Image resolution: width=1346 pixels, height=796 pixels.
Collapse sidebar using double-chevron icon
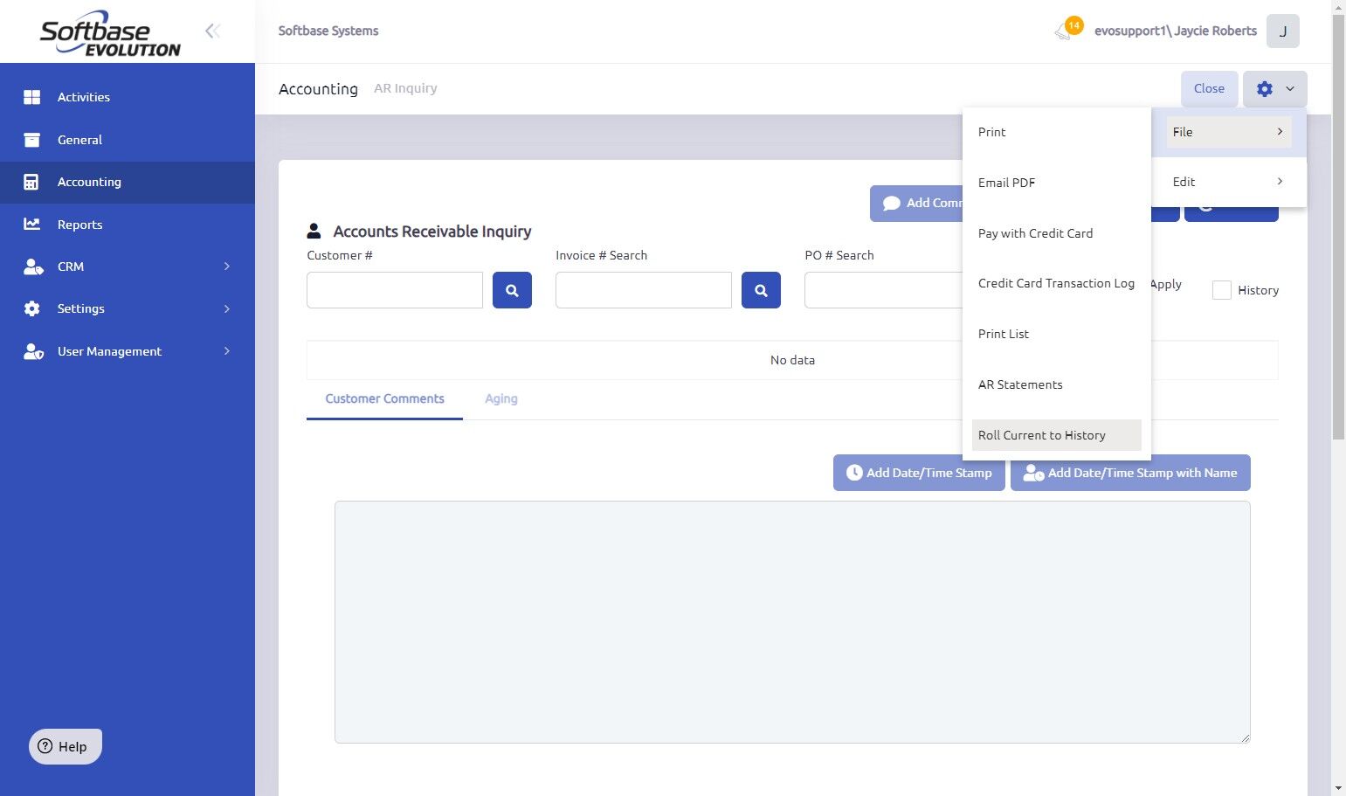212,31
